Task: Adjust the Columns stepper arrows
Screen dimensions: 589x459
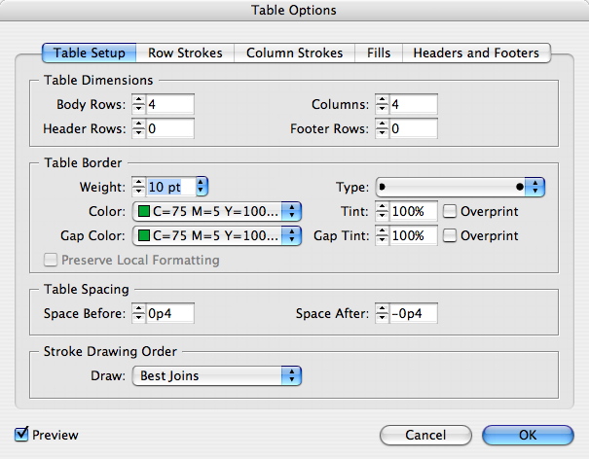Action: [382, 104]
